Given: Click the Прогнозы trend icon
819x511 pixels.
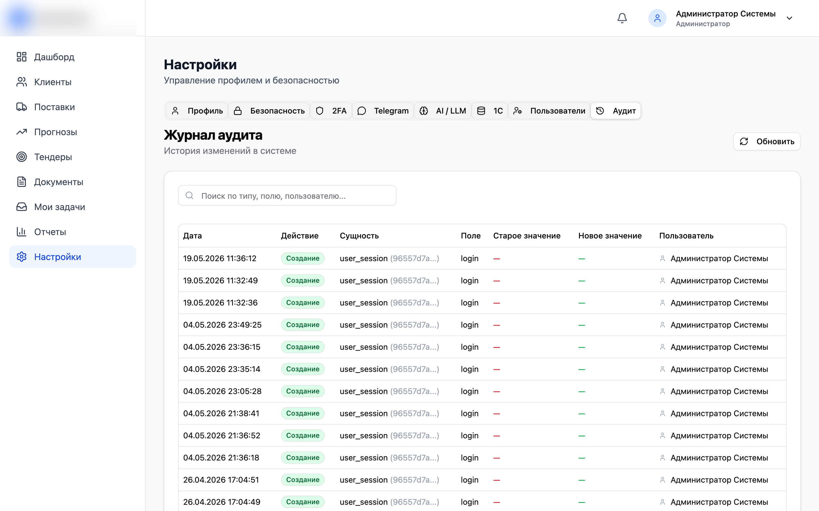Looking at the screenshot, I should click(22, 132).
